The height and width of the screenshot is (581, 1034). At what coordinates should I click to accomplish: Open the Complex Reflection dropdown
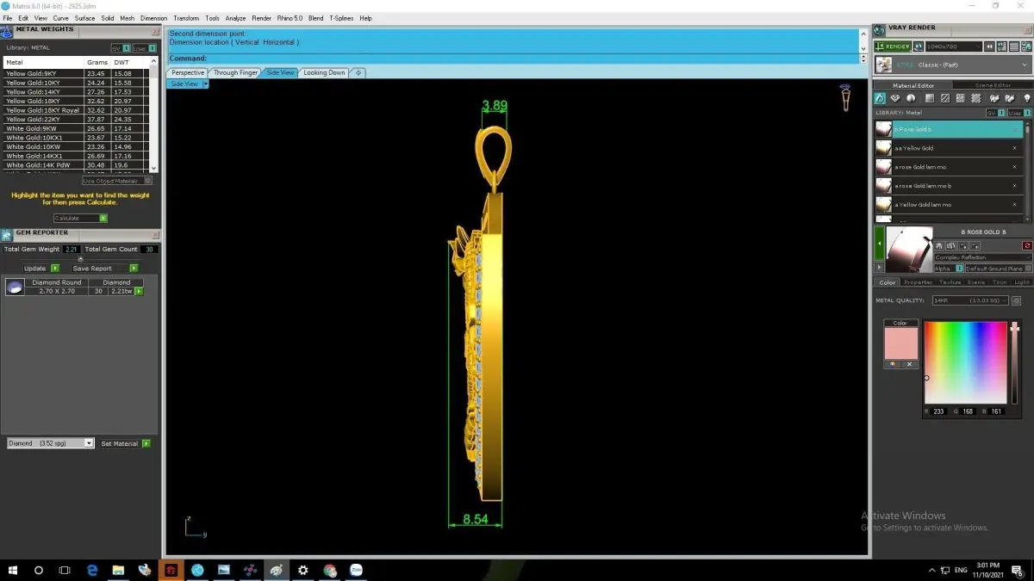click(x=983, y=257)
